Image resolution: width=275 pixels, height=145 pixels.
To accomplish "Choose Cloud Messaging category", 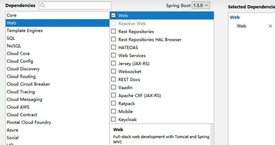I will pos(58,99).
